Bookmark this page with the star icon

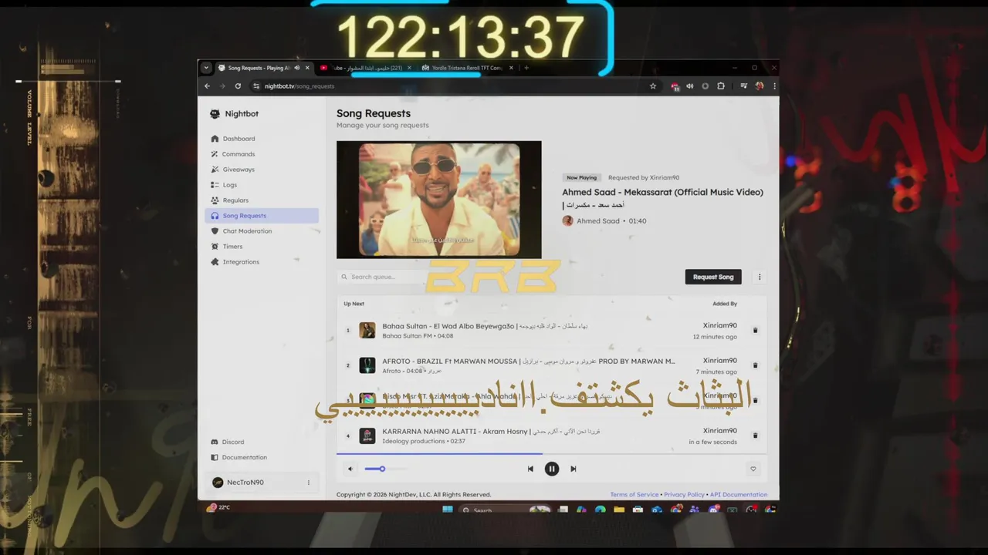[x=653, y=86]
